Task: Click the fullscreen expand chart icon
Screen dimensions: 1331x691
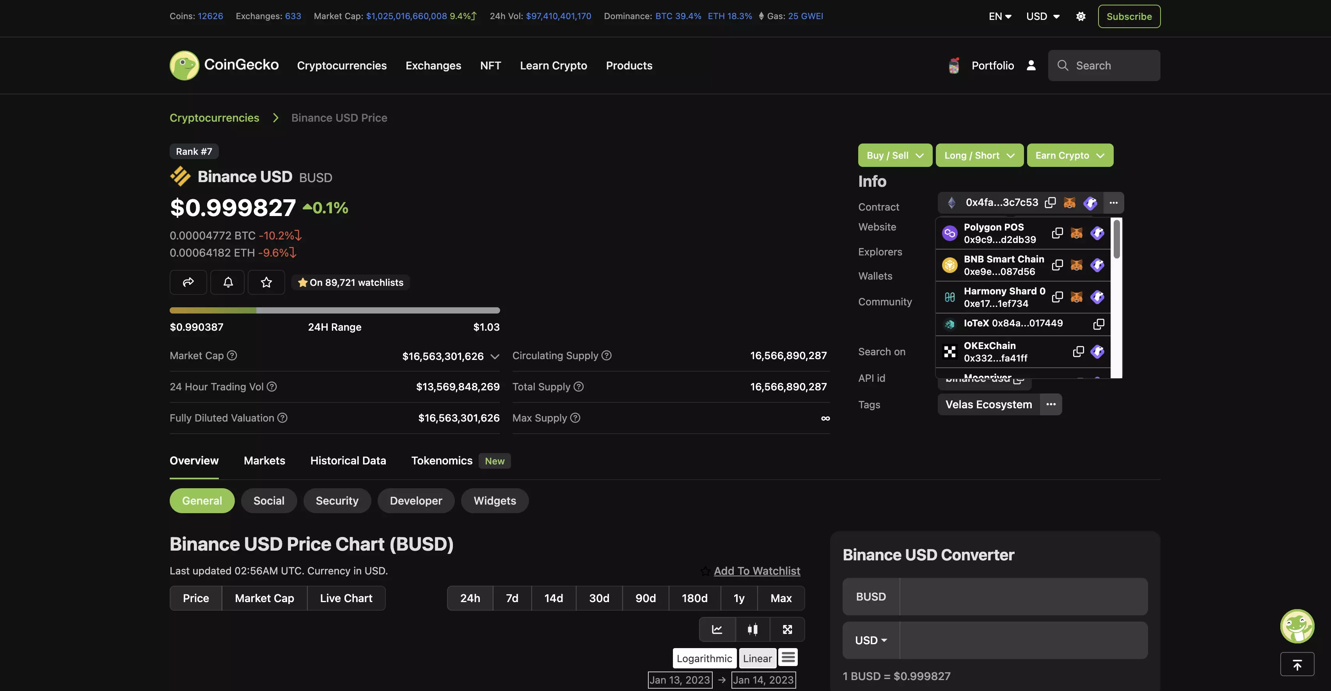Action: (x=787, y=629)
